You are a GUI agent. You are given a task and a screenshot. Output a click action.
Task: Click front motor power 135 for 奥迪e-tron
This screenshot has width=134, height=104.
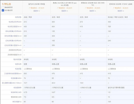[x=53, y=31]
